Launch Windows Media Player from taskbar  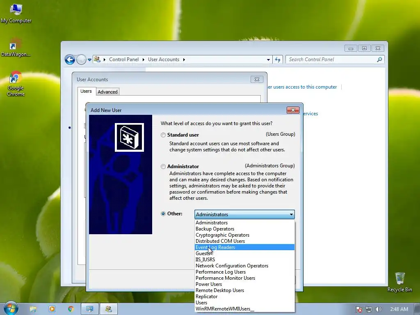pyautogui.click(x=52, y=309)
